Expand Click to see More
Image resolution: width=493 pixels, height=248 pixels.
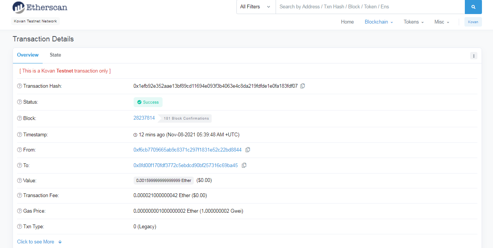39,242
